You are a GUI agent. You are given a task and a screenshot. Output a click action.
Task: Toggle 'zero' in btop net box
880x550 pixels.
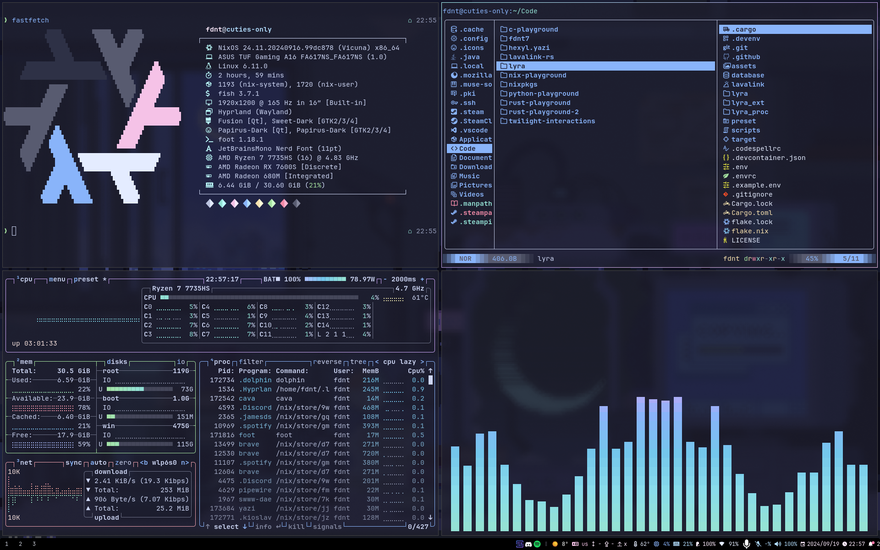tap(123, 462)
